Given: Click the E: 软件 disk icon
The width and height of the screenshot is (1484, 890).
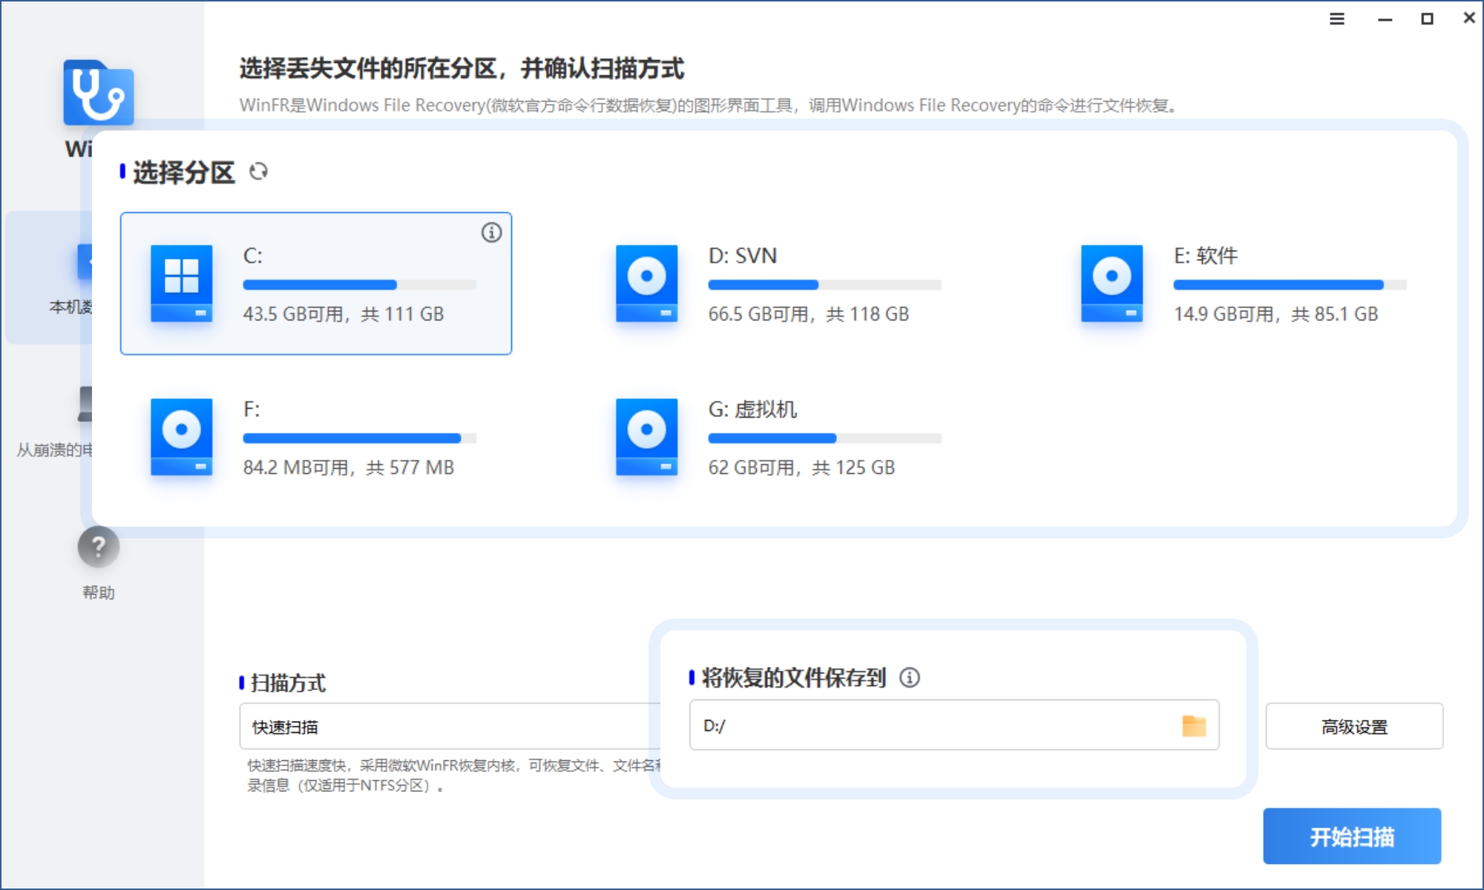Looking at the screenshot, I should [x=1111, y=283].
